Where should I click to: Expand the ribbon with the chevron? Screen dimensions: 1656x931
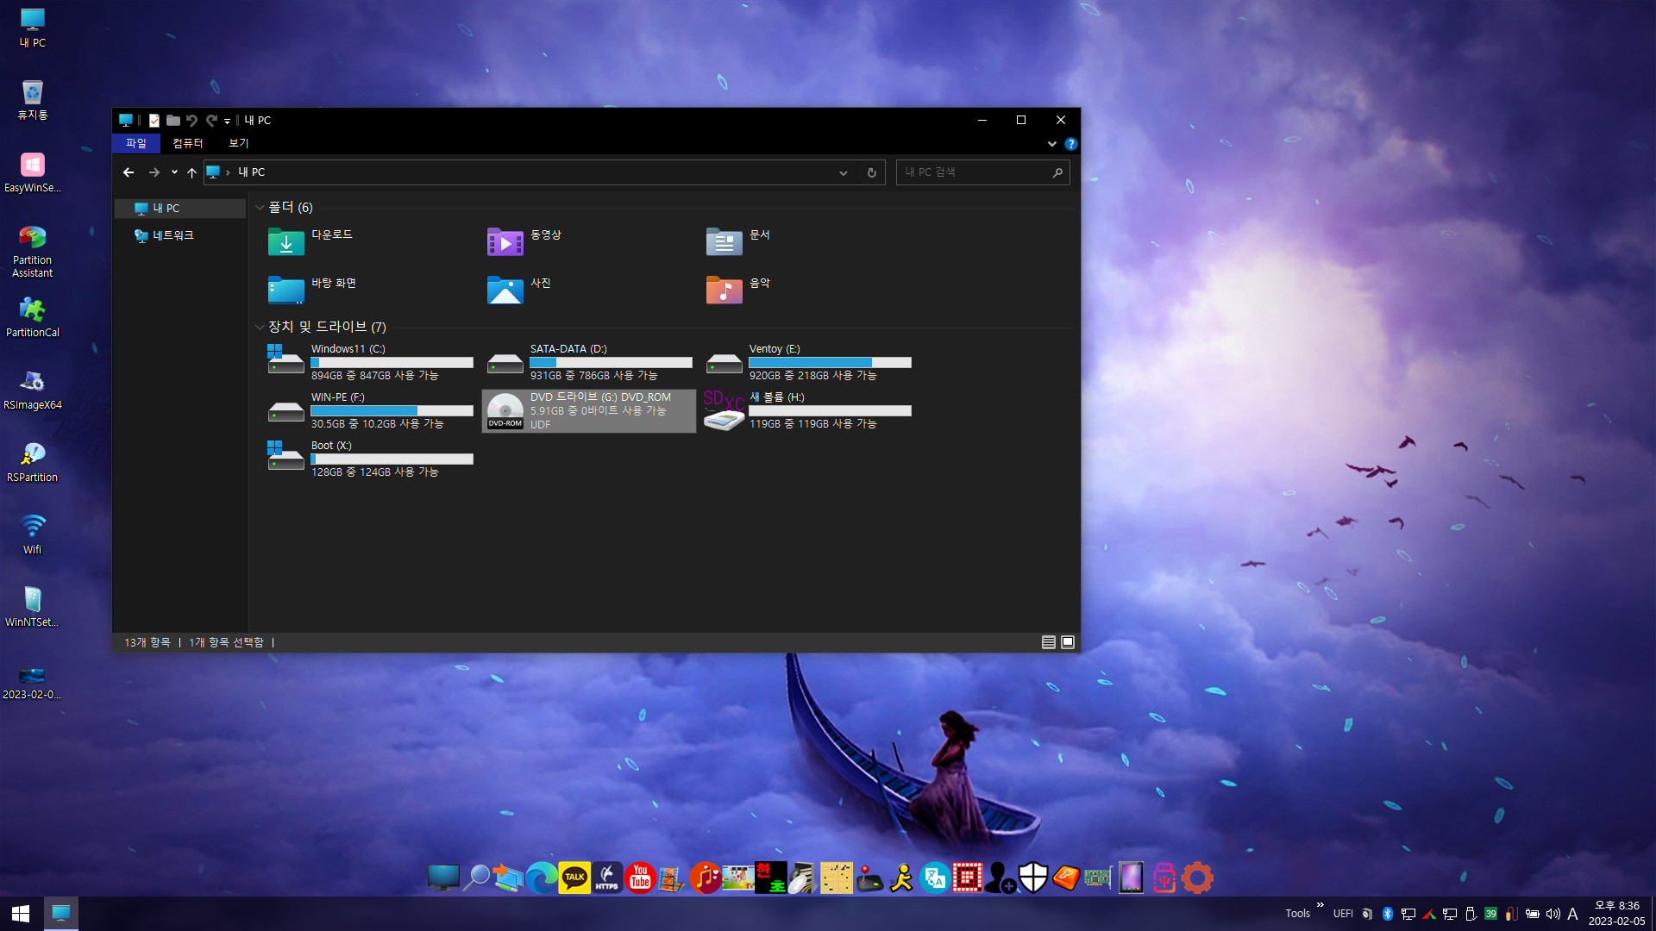1052,144
